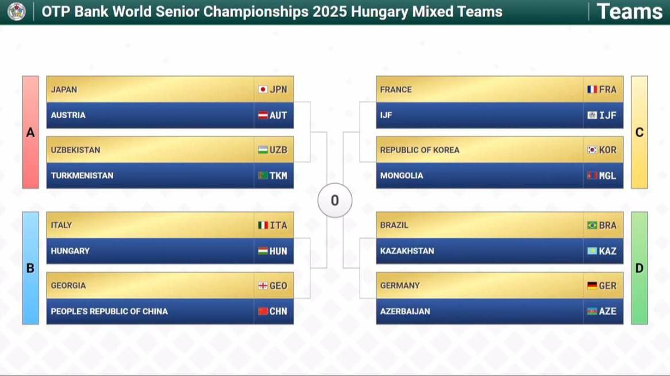Click the Republic of Korea flag icon
The width and height of the screenshot is (670, 376).
[x=592, y=150]
